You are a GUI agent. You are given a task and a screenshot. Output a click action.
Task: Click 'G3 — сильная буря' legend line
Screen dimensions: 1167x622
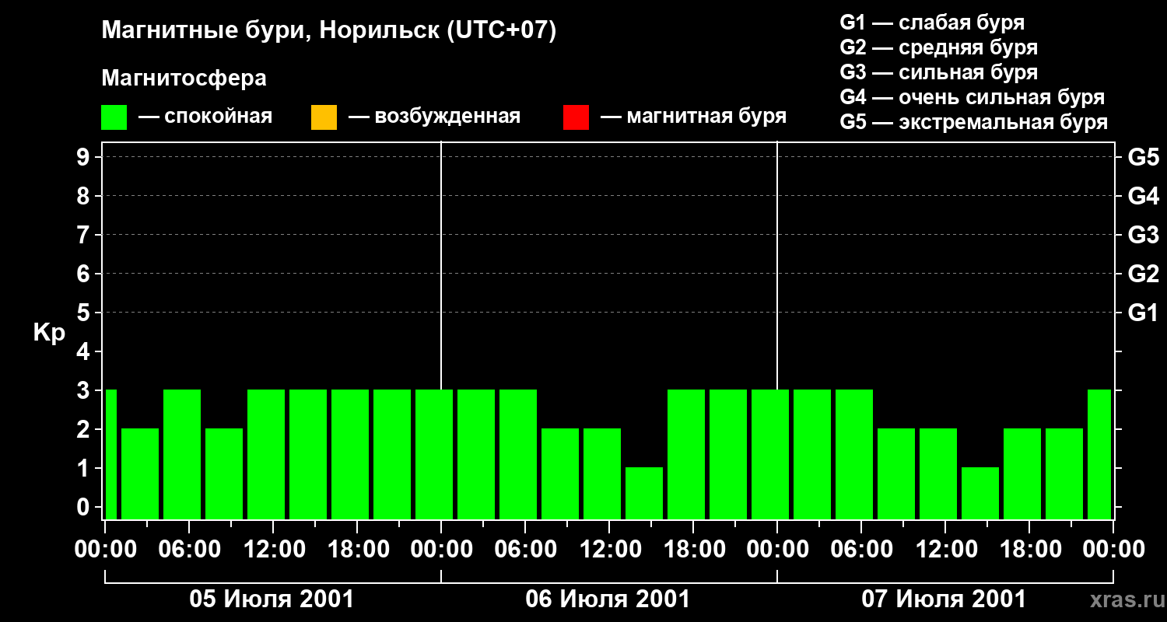pyautogui.click(x=939, y=72)
